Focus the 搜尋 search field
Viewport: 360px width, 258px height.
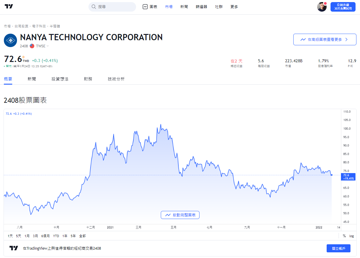point(112,7)
